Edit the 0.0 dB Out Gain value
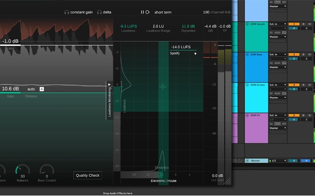 pyautogui.click(x=217, y=176)
